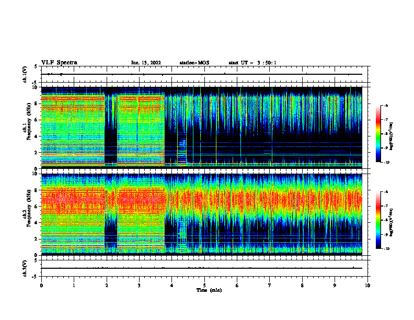Viewport: 414px width, 320px height.
Task: Click the "-10" value on ch.1 color bar
Action: coord(386,163)
